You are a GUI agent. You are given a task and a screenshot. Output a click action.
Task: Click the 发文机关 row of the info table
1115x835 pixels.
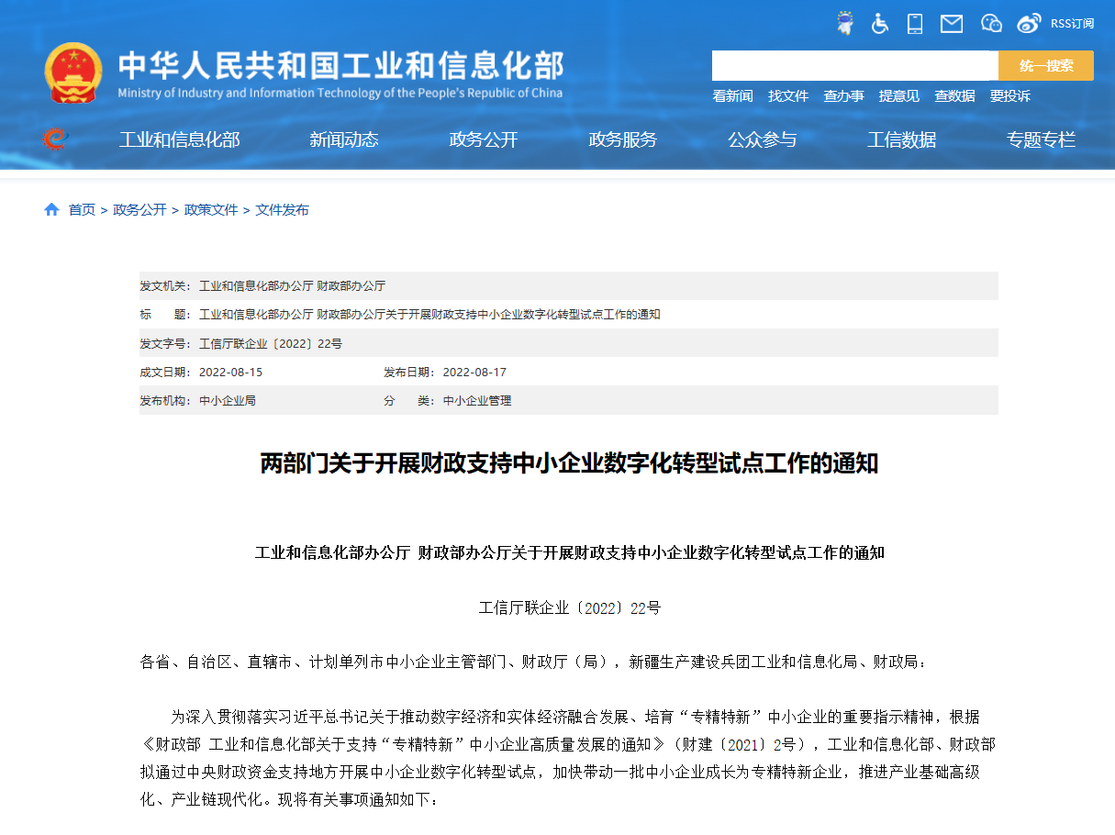[569, 285]
